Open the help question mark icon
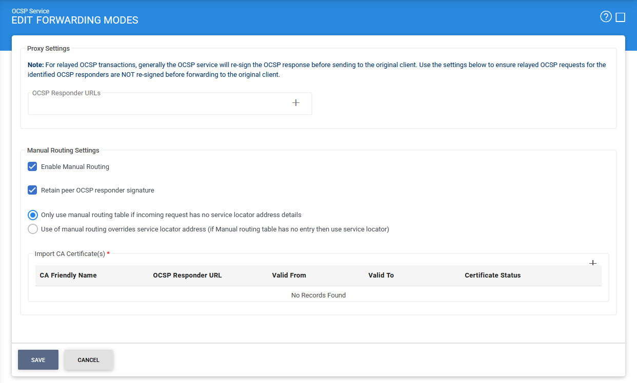 coord(606,17)
